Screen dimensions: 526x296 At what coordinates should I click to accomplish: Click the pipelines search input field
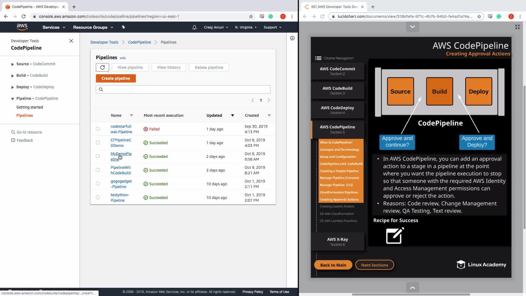click(x=183, y=89)
